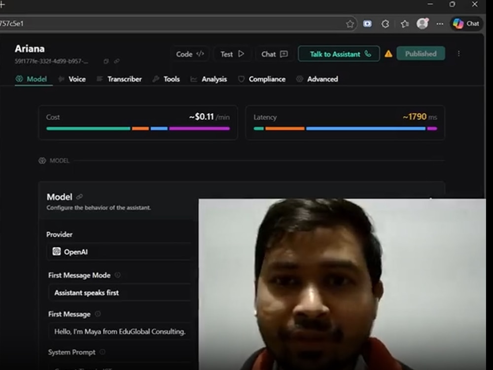The width and height of the screenshot is (493, 370).
Task: Open browser extensions icon
Action: click(x=386, y=24)
